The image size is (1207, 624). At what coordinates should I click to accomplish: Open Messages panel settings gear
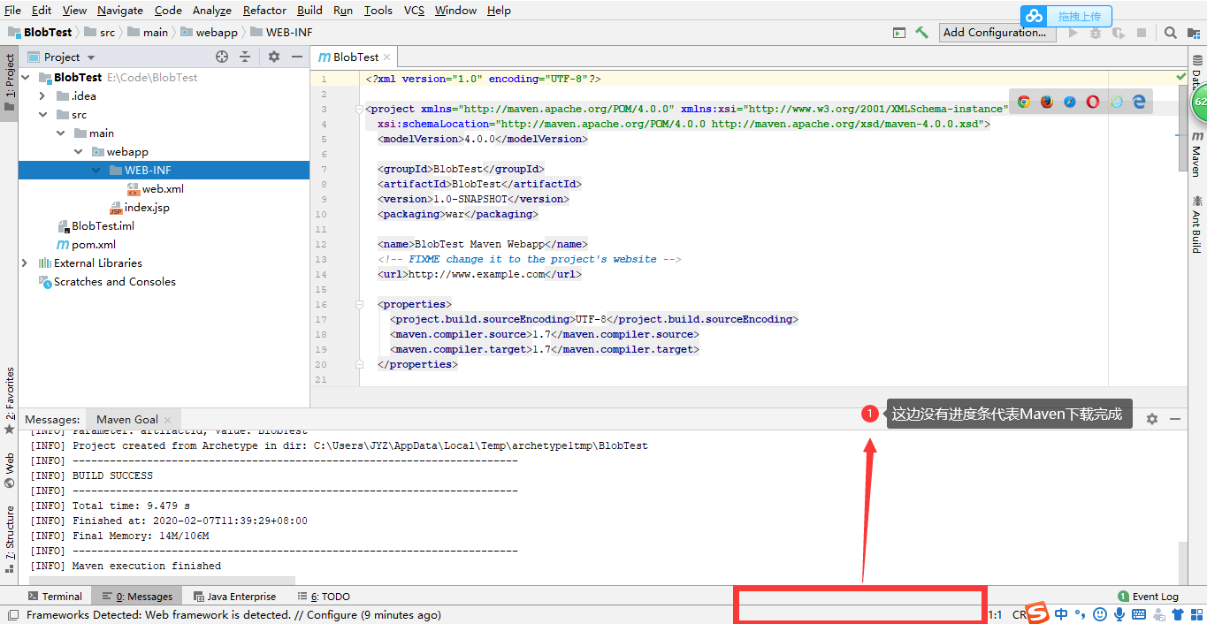tap(1151, 419)
